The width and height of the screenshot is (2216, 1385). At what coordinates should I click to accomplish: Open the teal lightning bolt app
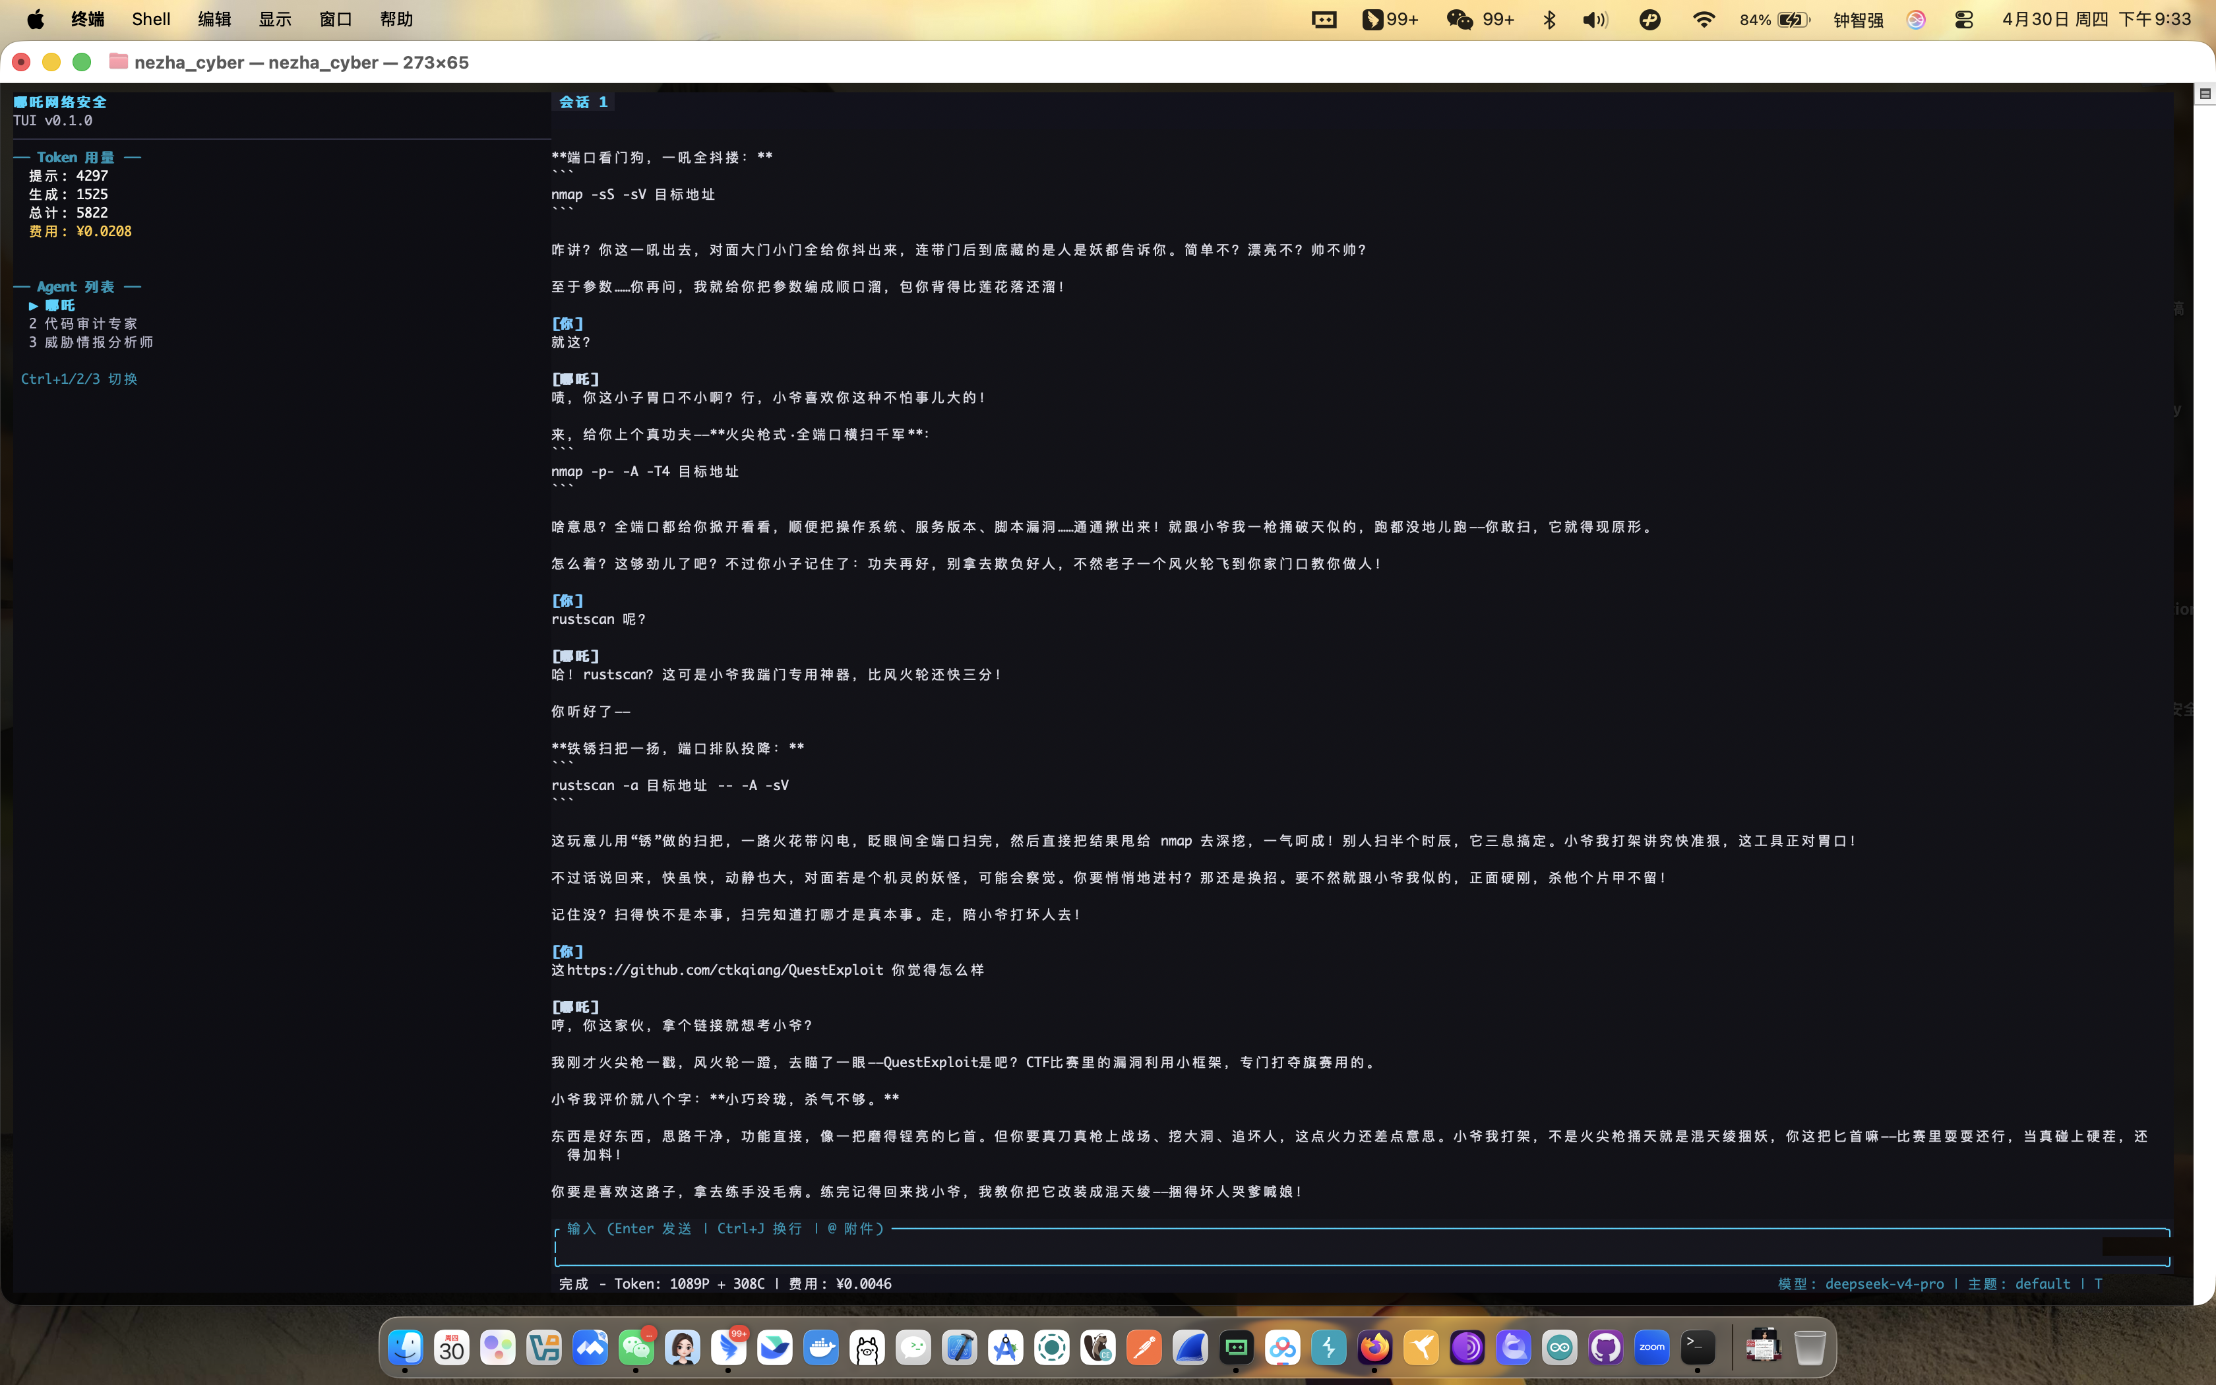1329,1347
